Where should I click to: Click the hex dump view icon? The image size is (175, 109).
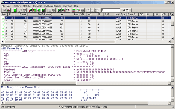(43, 10)
